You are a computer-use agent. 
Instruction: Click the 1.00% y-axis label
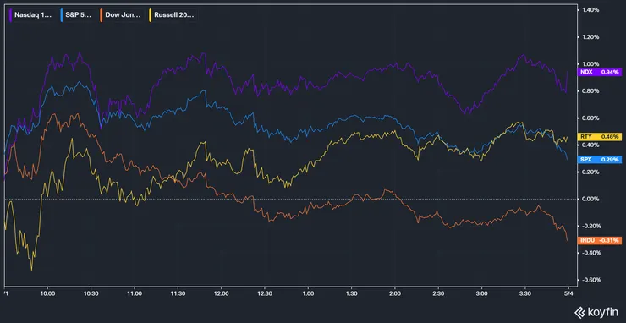click(x=590, y=64)
